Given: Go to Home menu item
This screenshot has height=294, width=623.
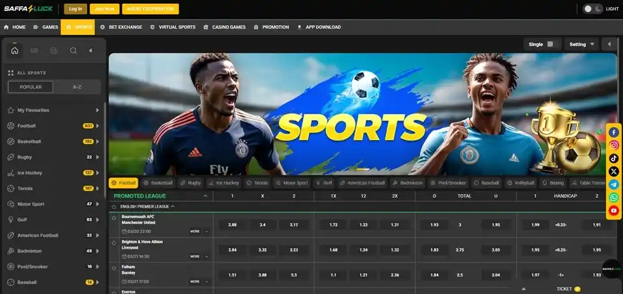Looking at the screenshot, I should (x=15, y=27).
